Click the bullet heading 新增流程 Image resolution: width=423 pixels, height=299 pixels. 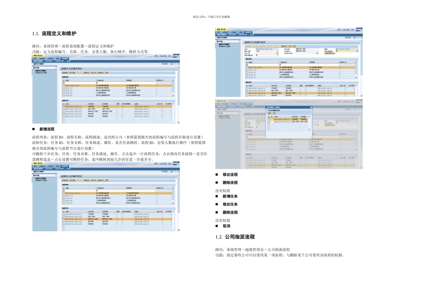(47, 129)
